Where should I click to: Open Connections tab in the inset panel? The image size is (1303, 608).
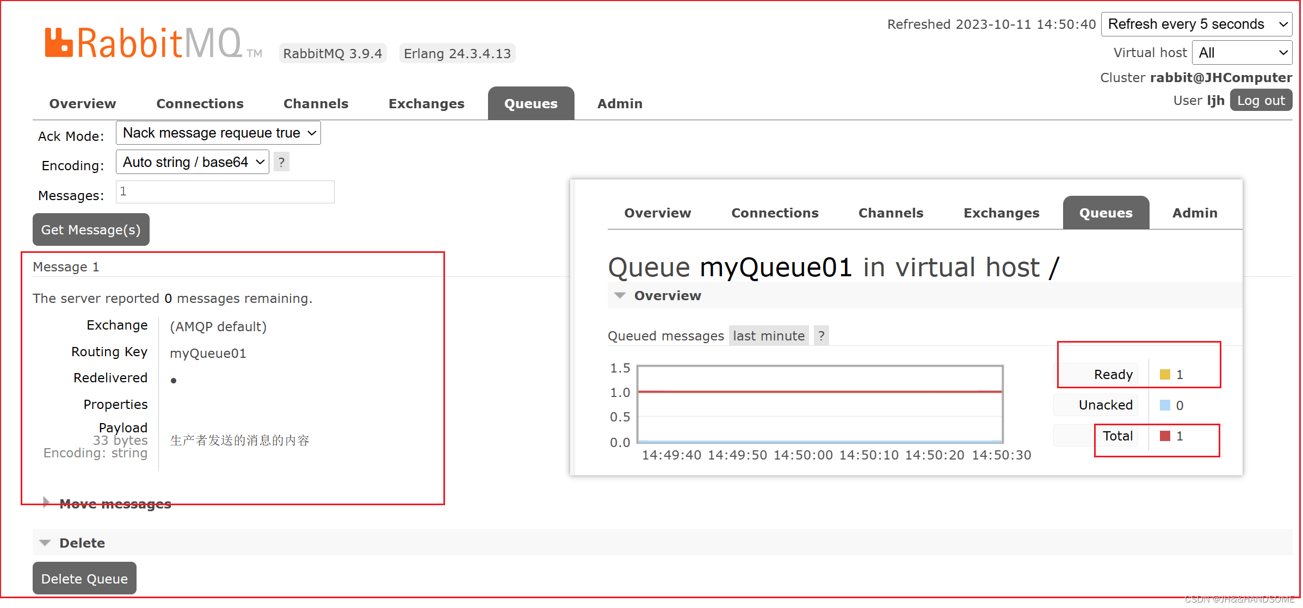tap(775, 213)
